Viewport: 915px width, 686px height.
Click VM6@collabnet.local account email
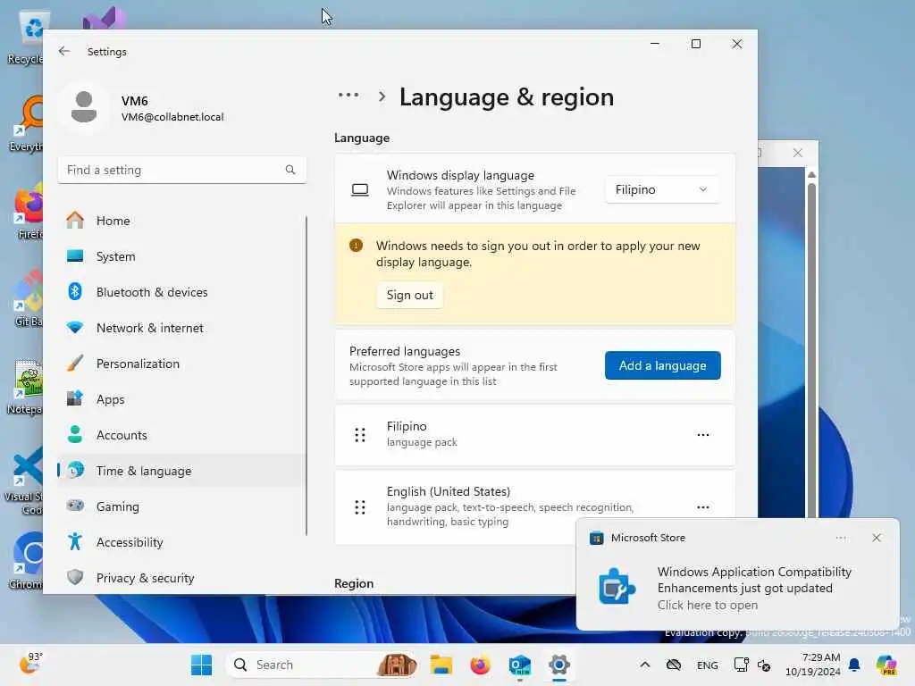[x=172, y=117]
